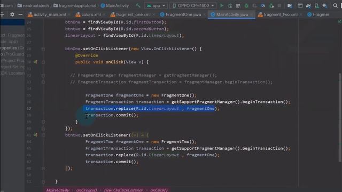Hide the project panel with minus icon
Image resolution: width=342 pixels, height=192 pixels.
click(x=20, y=14)
